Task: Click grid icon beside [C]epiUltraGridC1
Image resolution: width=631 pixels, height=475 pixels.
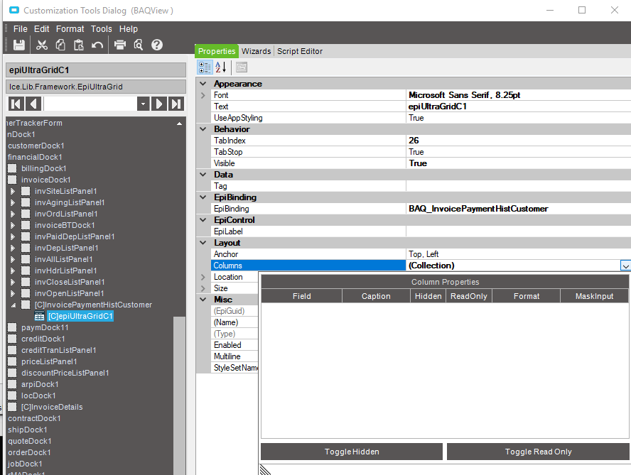Action: click(40, 316)
